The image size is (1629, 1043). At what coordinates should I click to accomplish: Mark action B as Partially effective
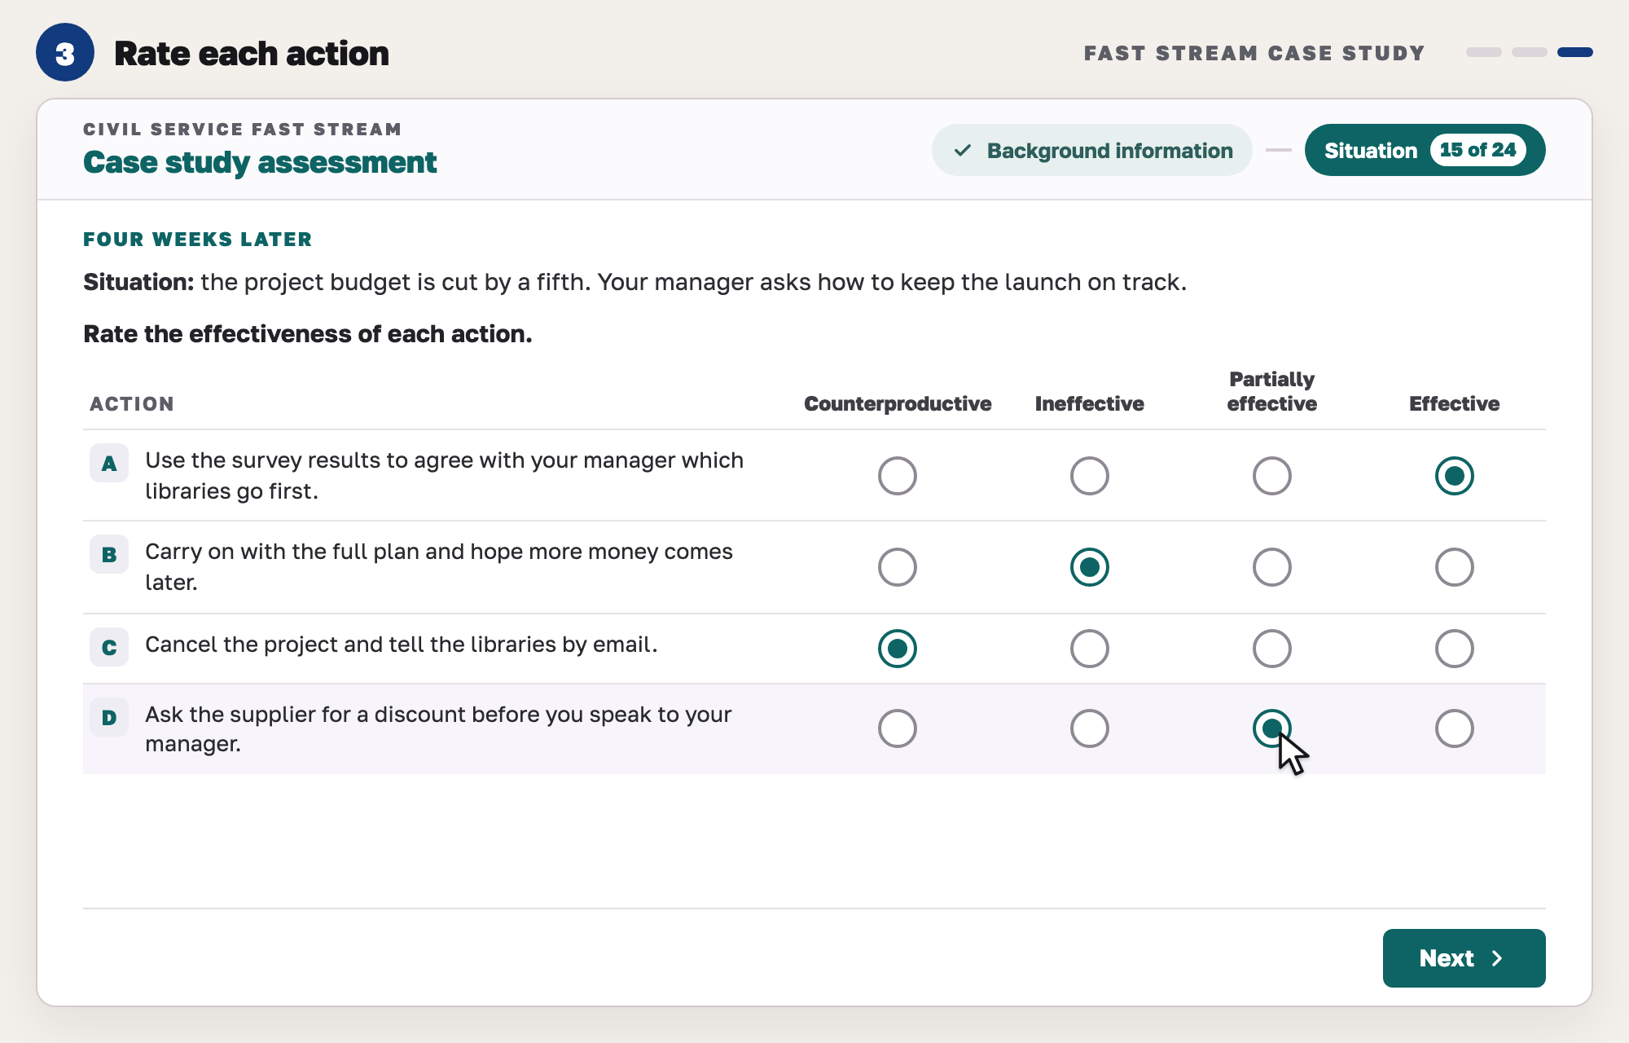[x=1272, y=567]
